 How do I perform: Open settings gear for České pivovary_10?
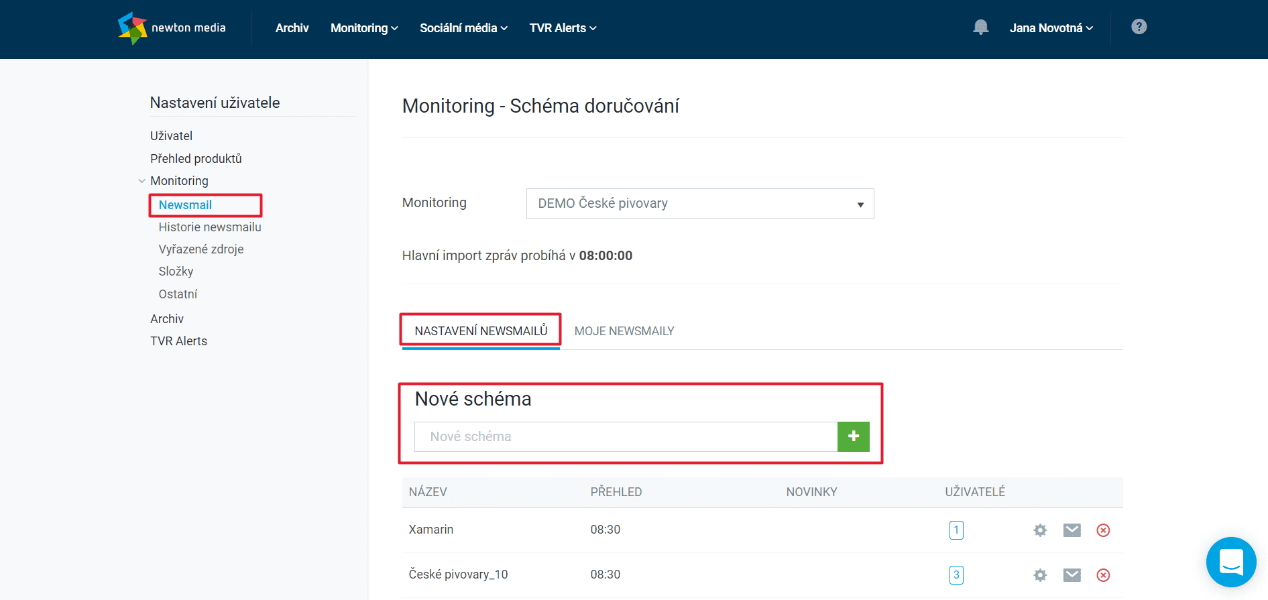tap(1040, 575)
